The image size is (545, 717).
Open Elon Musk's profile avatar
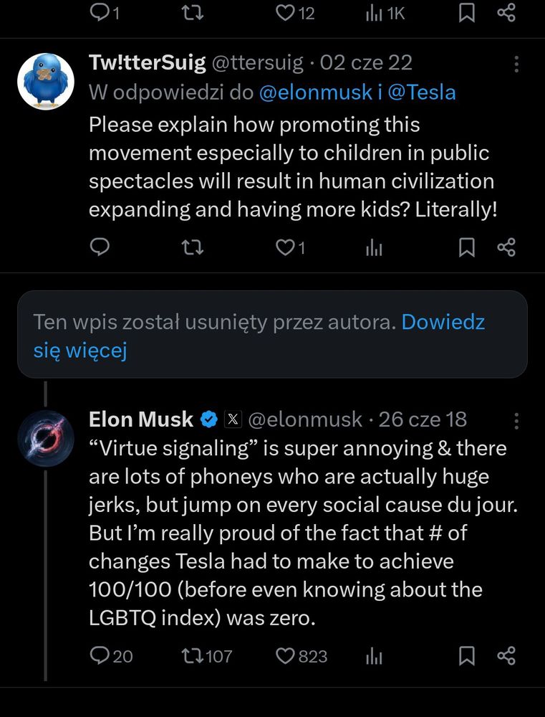tap(46, 438)
